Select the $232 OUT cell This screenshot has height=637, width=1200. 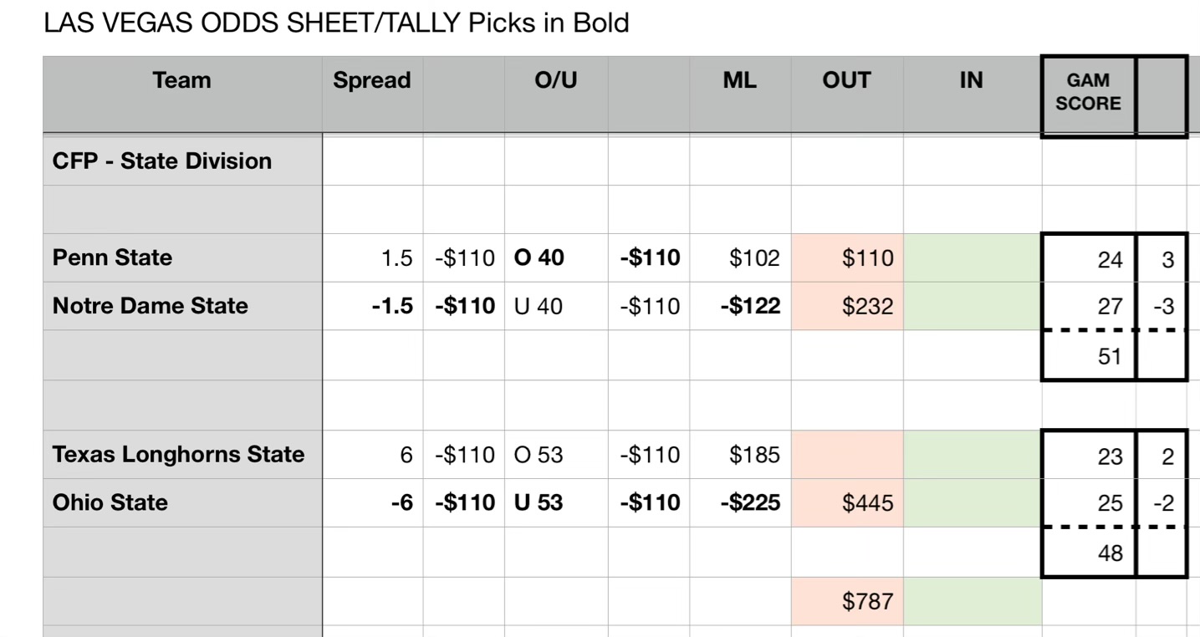point(847,306)
